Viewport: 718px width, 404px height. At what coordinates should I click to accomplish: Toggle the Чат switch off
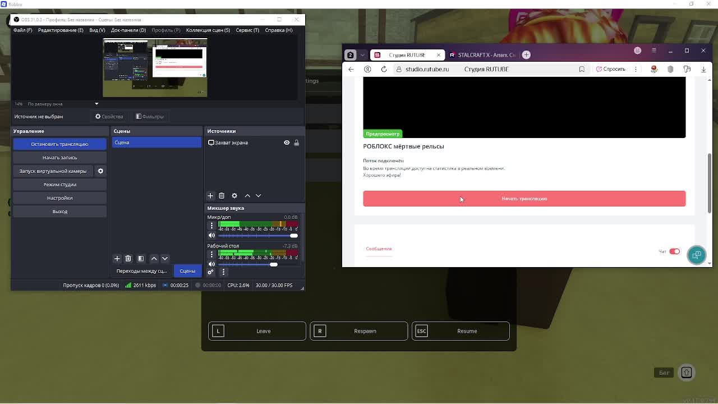click(x=674, y=251)
